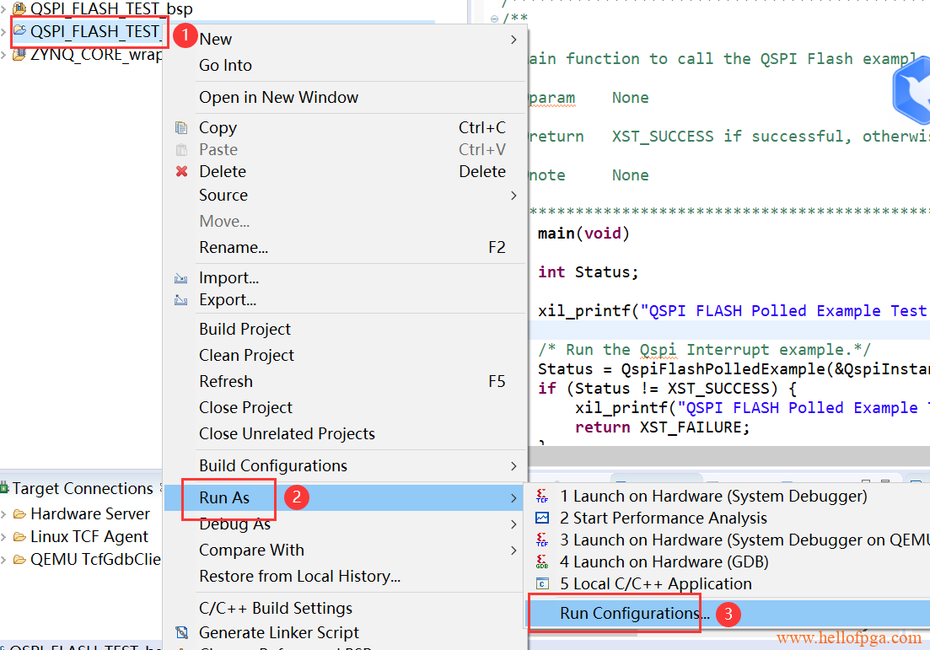Click Generate Linker Script icon
The image size is (930, 650).
click(180, 632)
